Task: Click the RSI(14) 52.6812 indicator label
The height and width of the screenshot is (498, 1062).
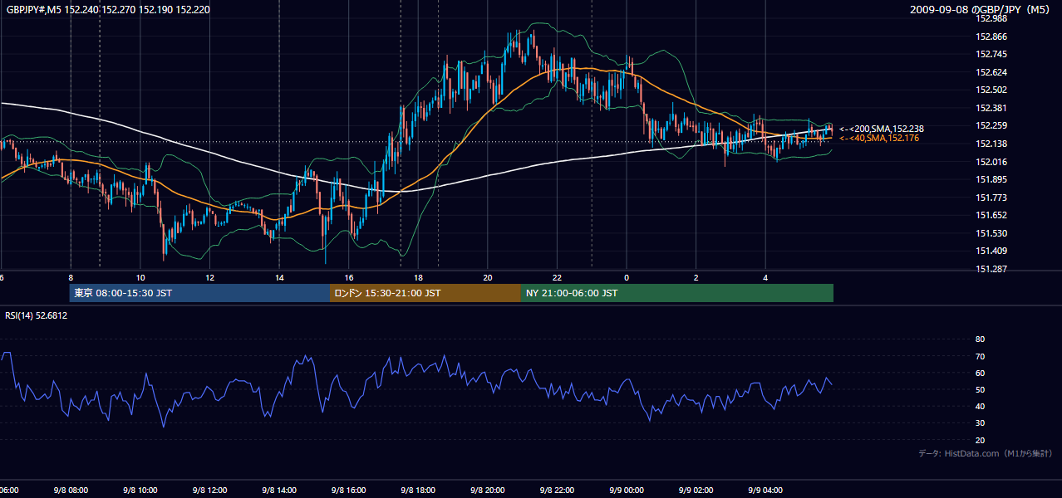Action: [37, 315]
